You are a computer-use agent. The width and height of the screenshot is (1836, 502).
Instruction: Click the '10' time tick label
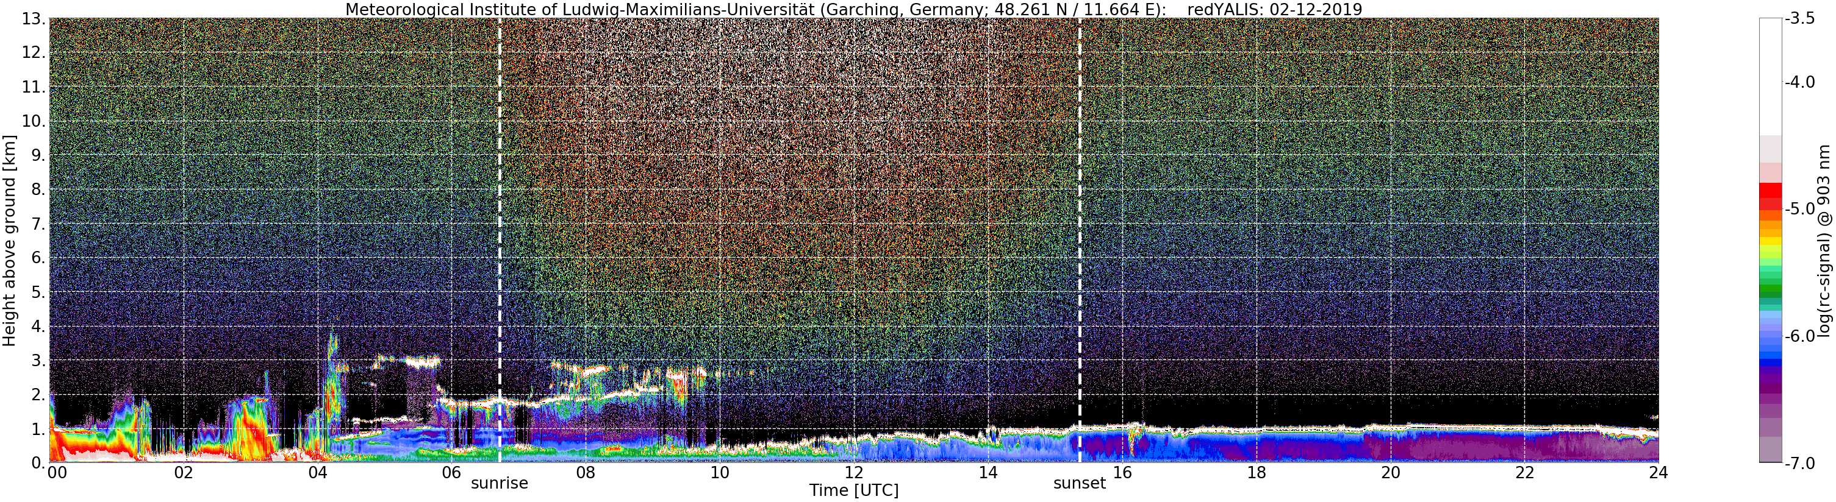[720, 472]
